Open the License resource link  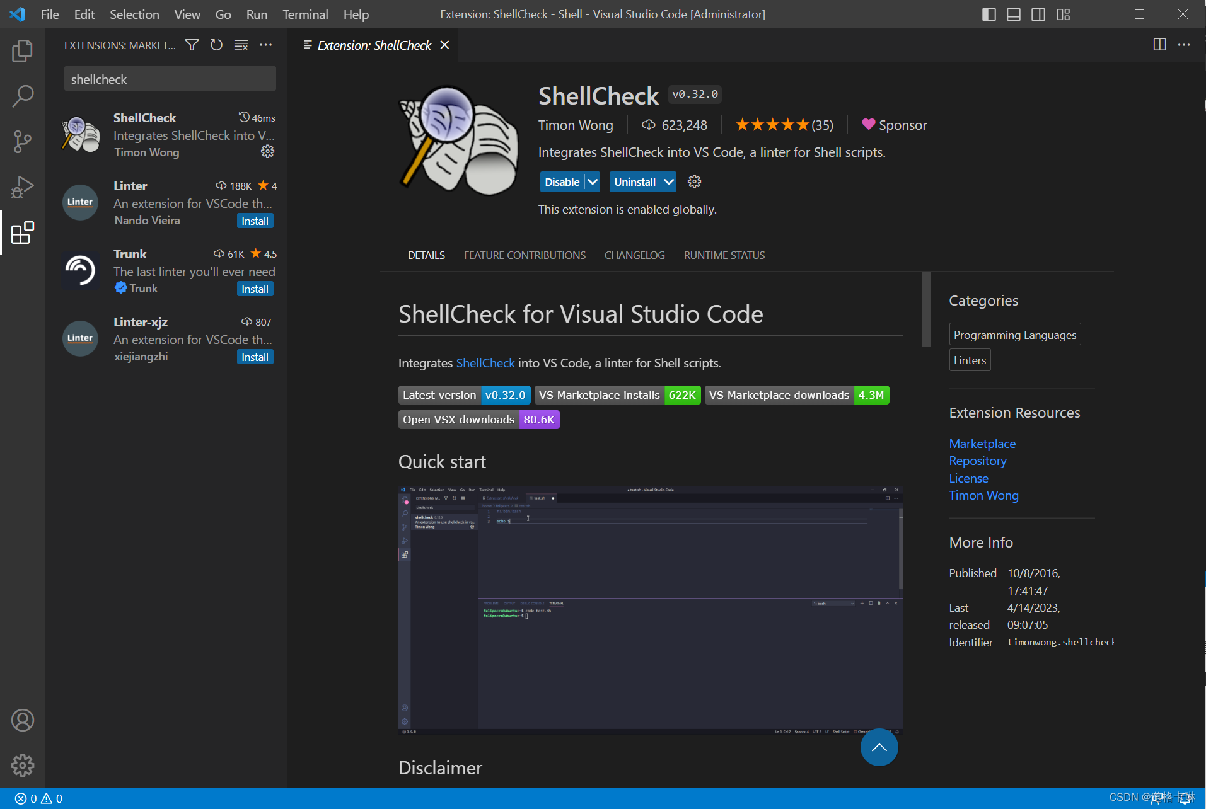[x=968, y=478]
